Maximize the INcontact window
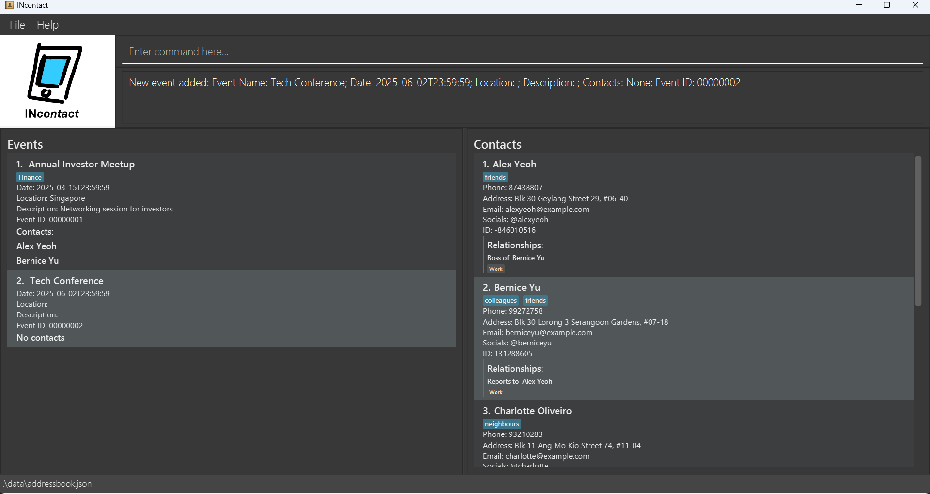 tap(887, 5)
